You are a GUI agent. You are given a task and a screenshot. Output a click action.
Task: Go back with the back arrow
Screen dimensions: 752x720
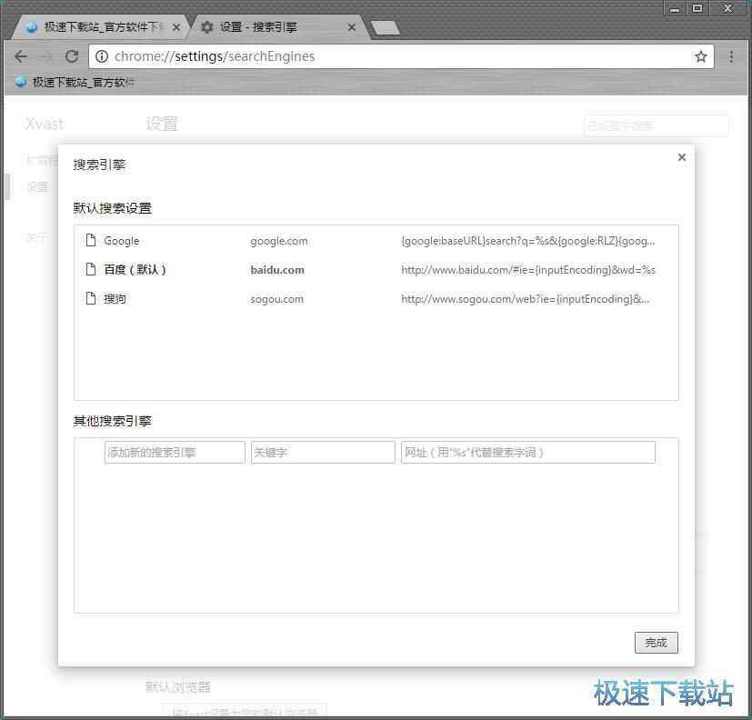[21, 56]
